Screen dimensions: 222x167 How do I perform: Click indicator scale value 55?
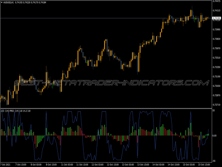[213, 111]
